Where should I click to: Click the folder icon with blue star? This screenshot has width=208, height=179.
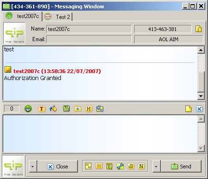tap(77, 109)
